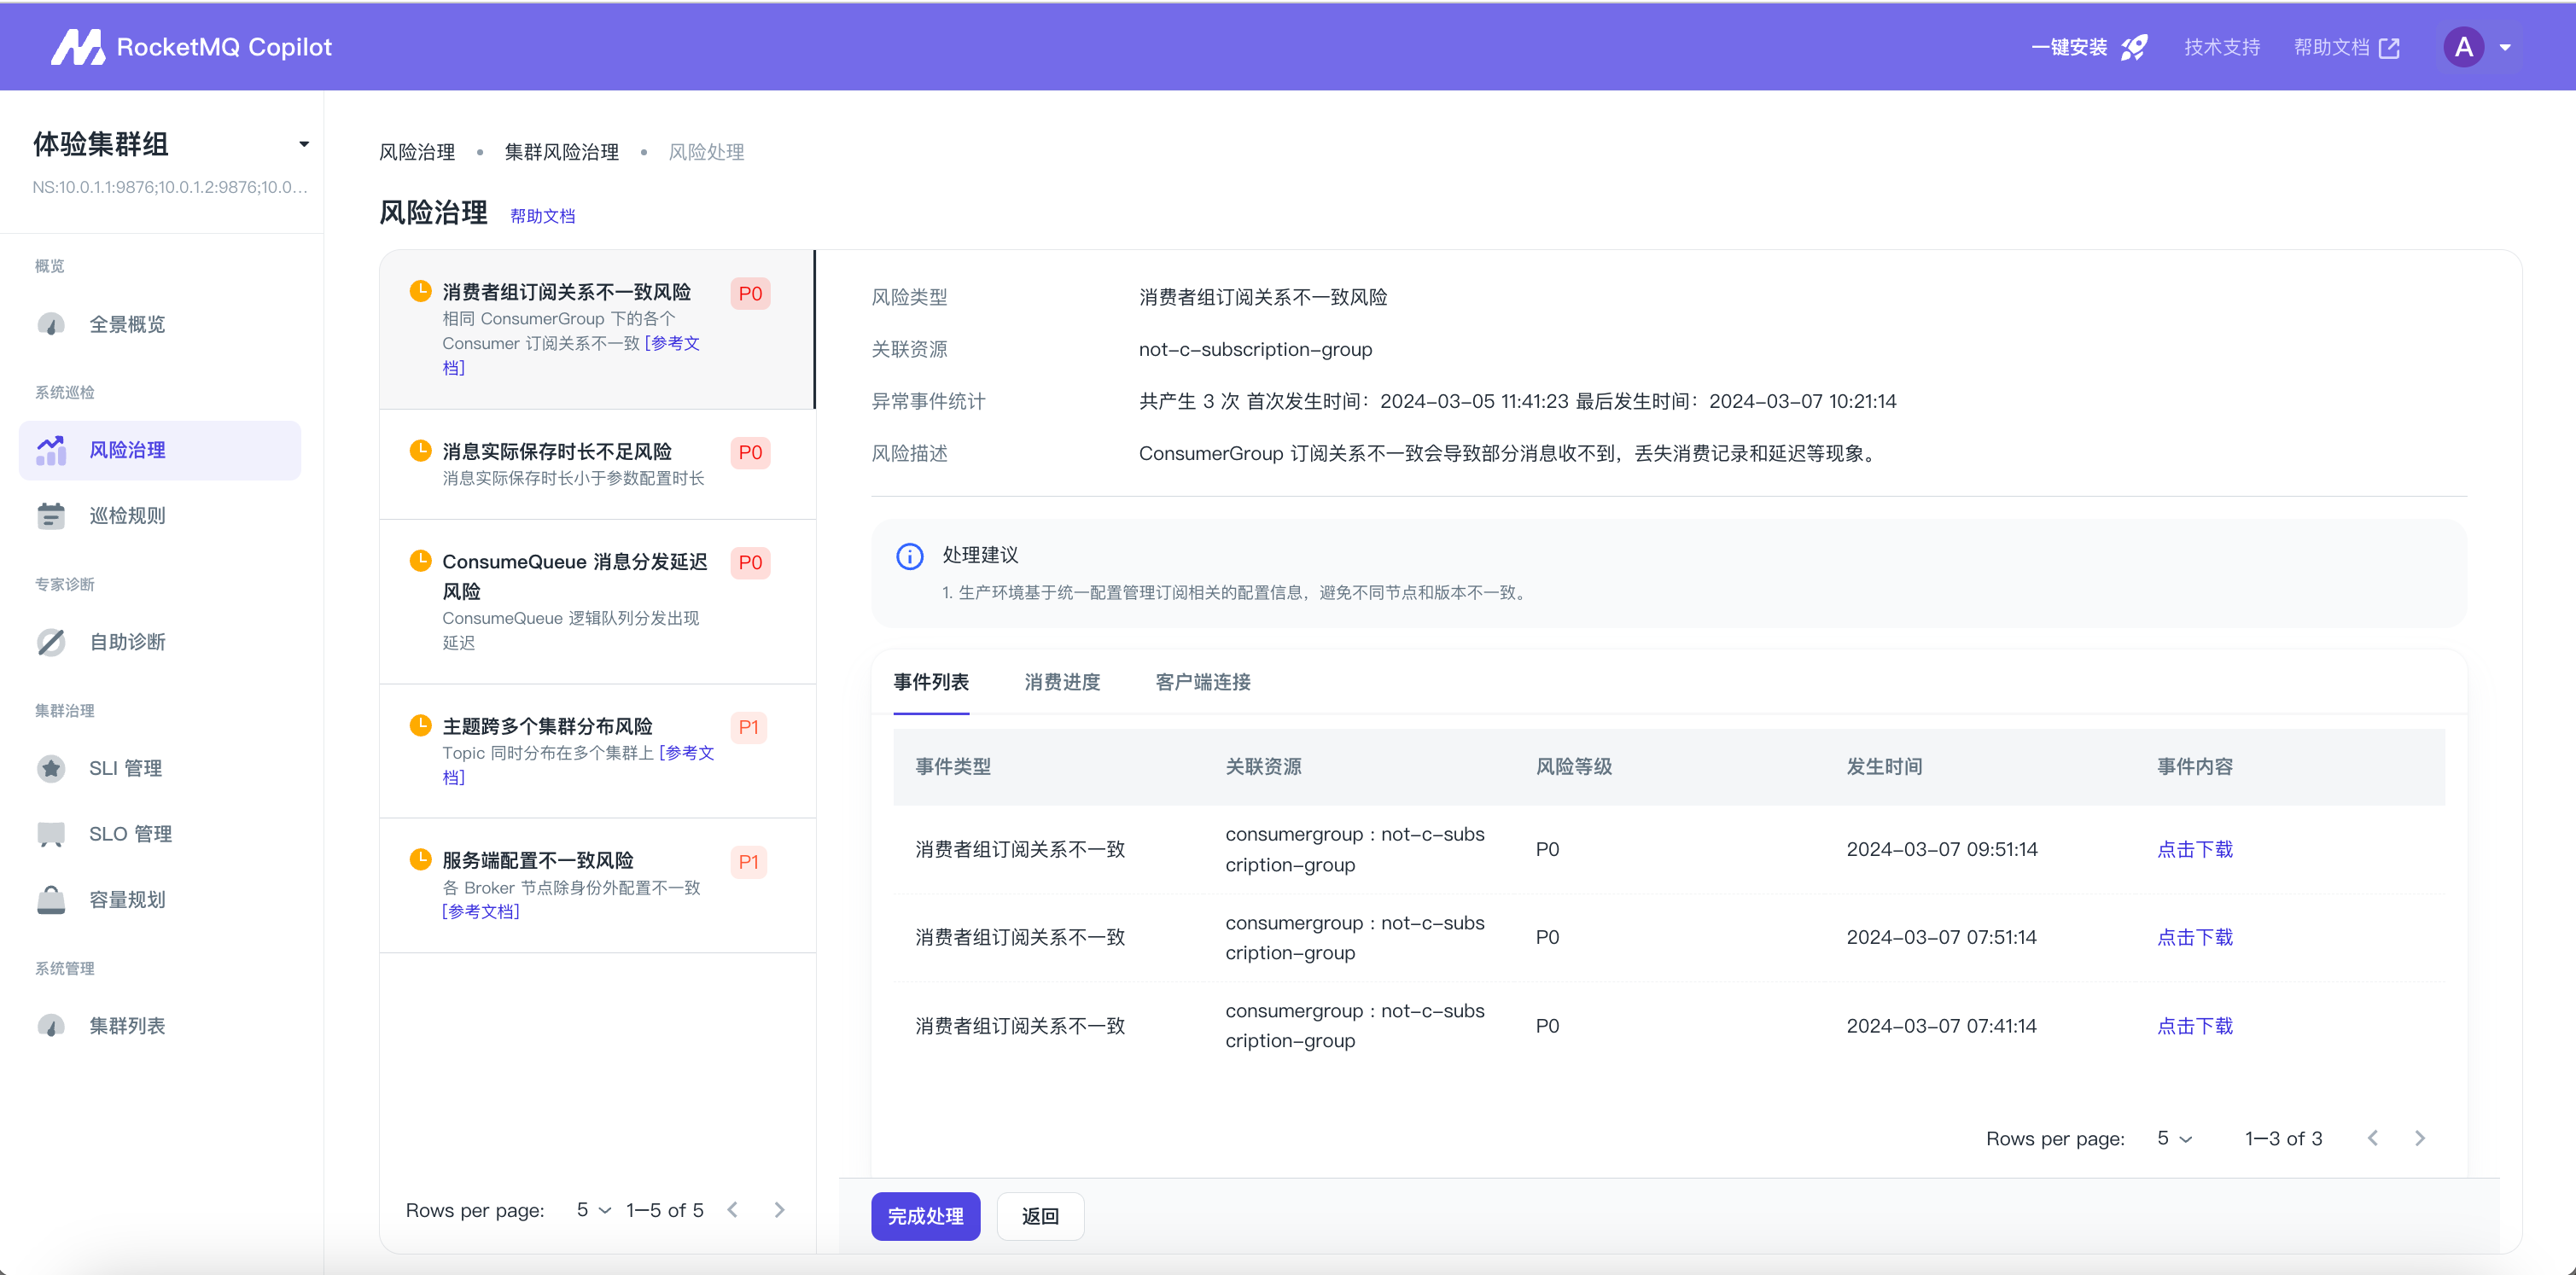The image size is (2576, 1275).
Task: Click the SLO 管理 icon in sidebar
Action: click(51, 834)
